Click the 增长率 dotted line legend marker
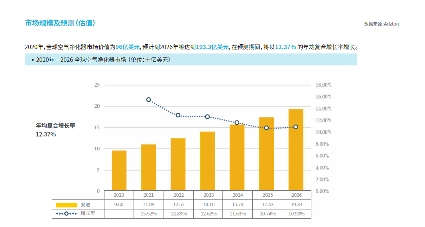 pos(66,213)
